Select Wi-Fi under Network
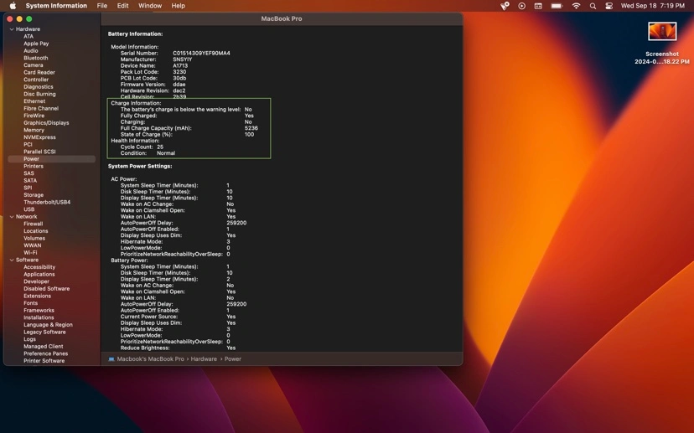This screenshot has width=694, height=433. pyautogui.click(x=30, y=253)
